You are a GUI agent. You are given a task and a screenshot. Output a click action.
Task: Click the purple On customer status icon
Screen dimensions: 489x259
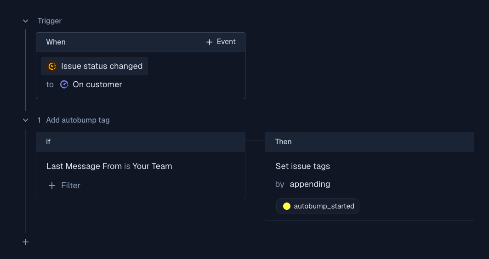click(x=64, y=84)
